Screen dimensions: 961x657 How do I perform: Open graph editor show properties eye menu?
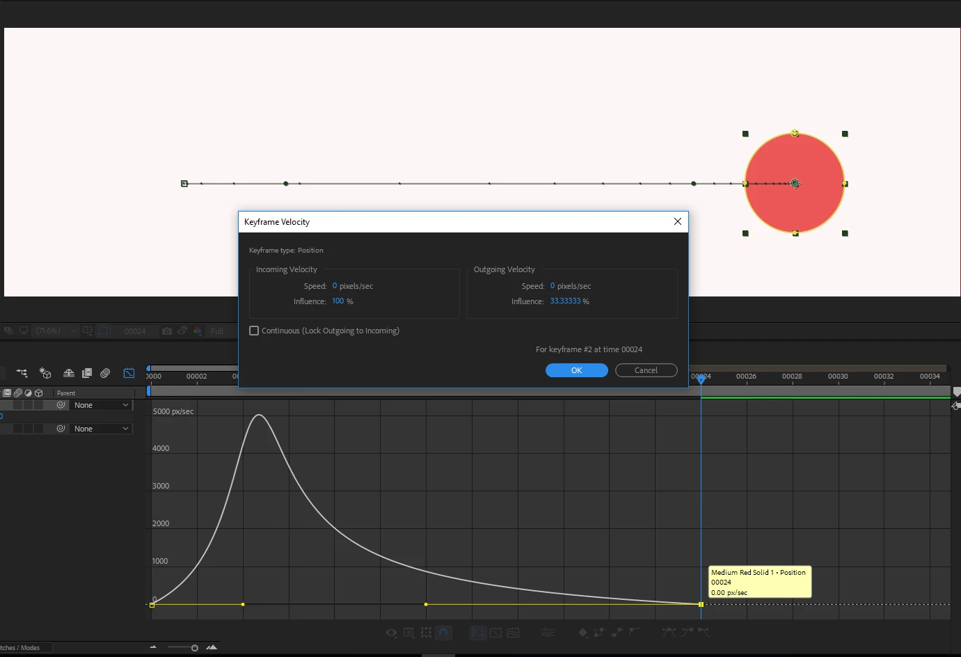point(392,633)
